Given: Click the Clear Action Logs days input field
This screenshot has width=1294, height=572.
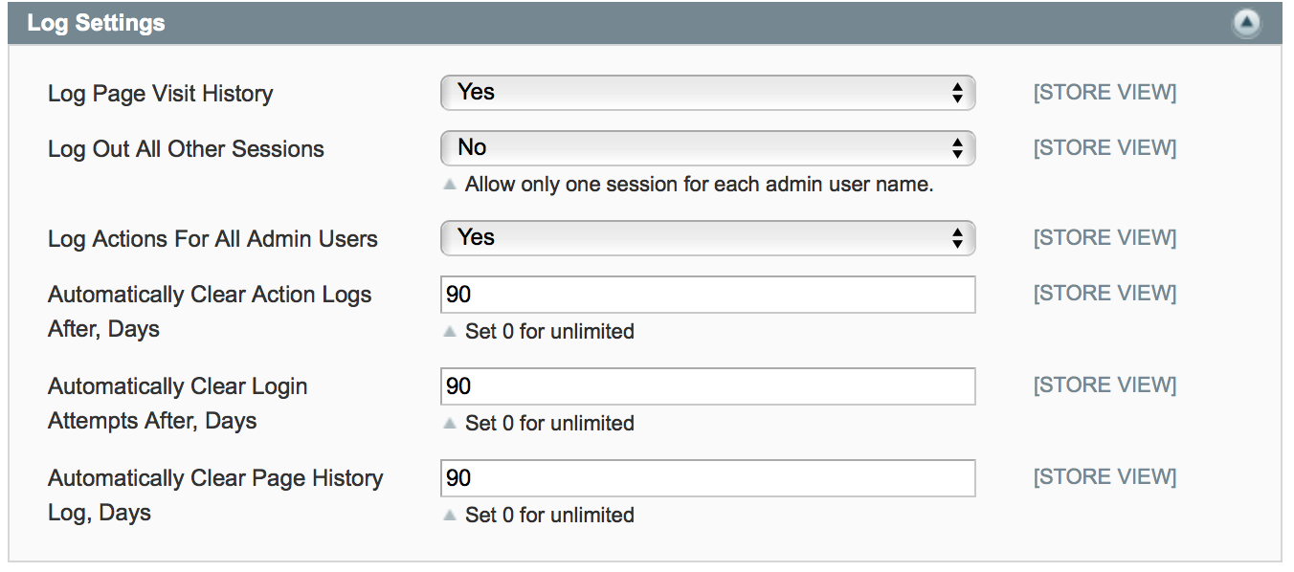Looking at the screenshot, I should point(707,295).
